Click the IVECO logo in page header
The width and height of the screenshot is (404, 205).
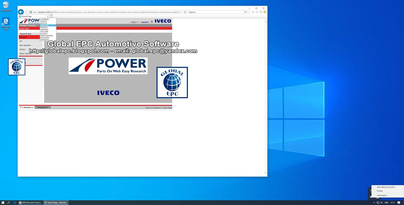(x=163, y=21)
